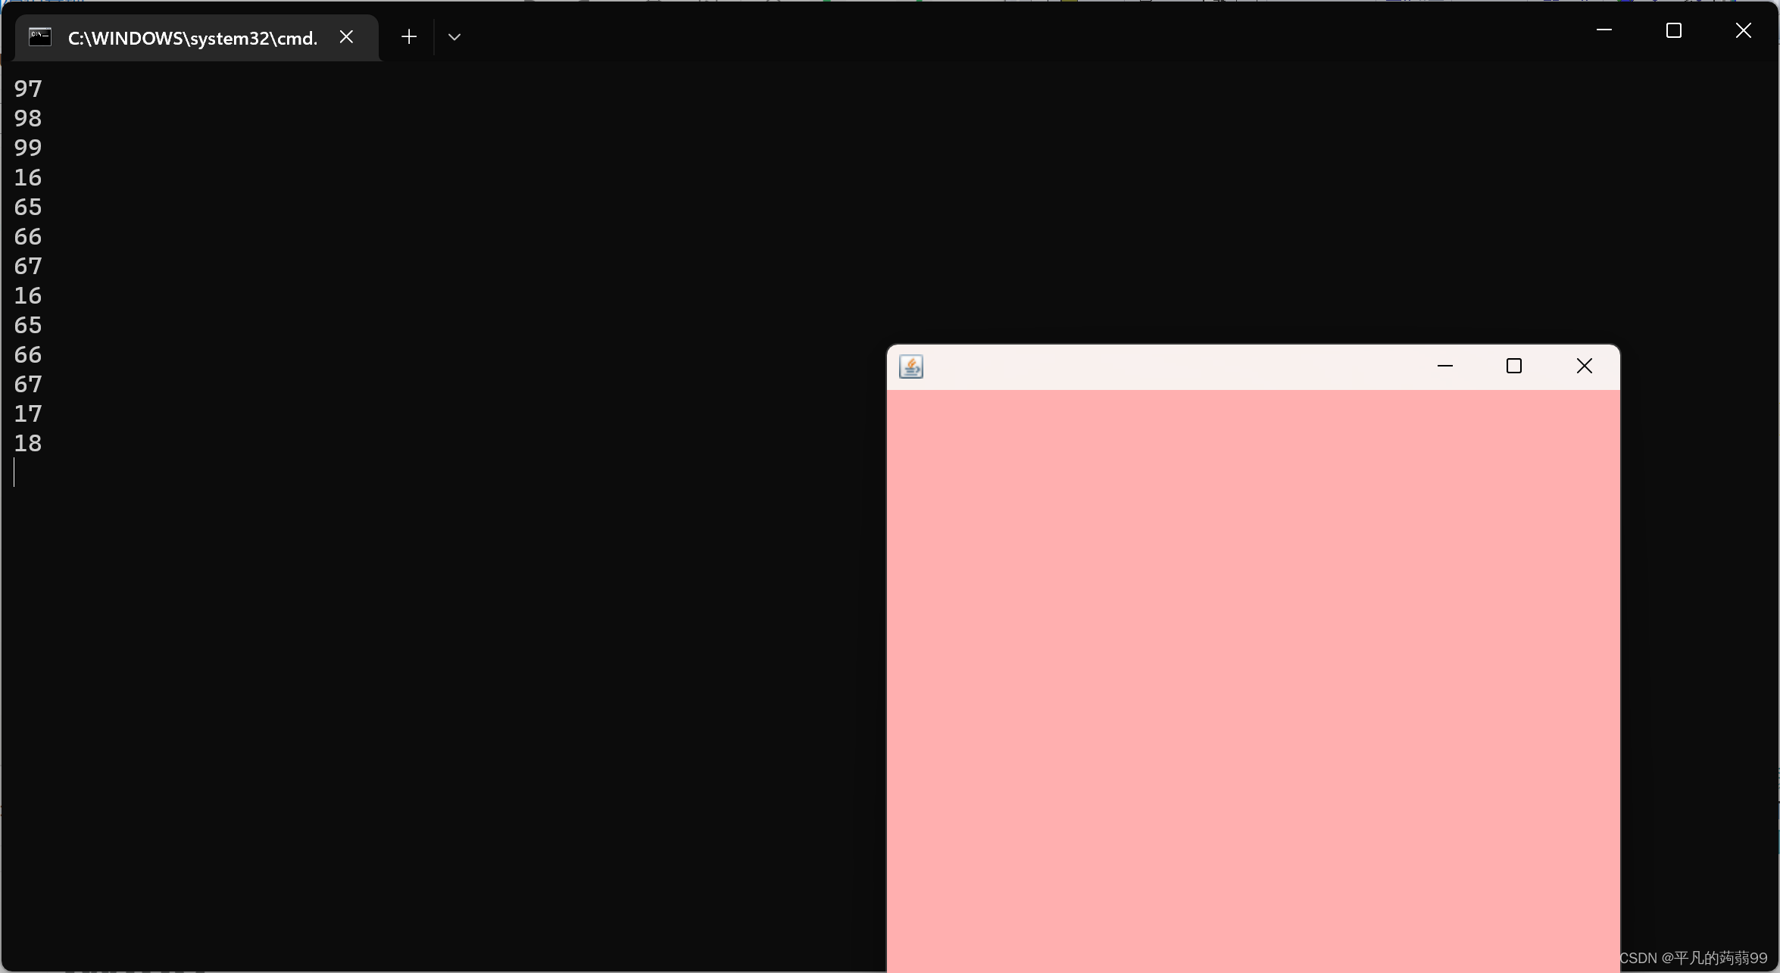
Task: Close the pink Java window
Action: (x=1584, y=366)
